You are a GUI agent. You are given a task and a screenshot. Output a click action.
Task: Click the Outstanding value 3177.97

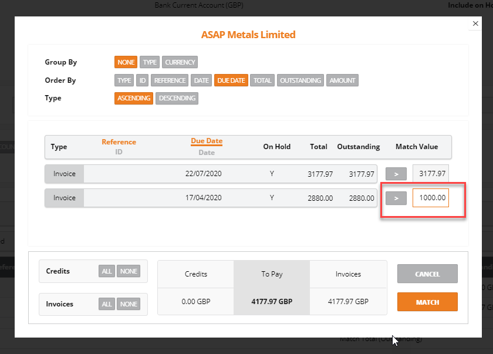362,174
